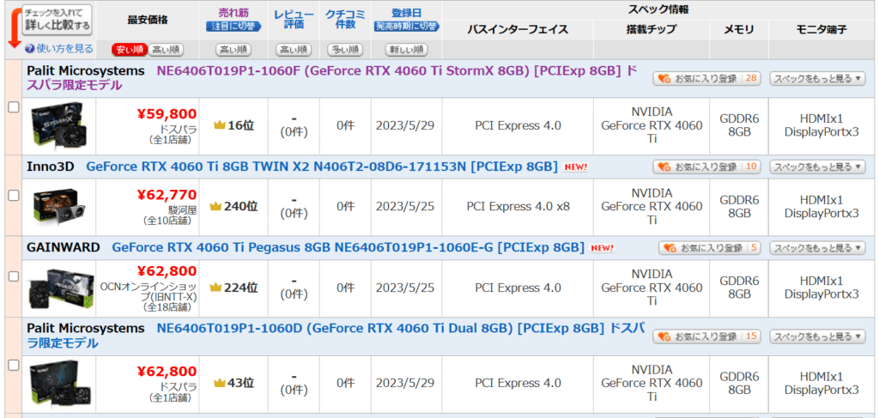This screenshot has height=418, width=879.
Task: Click the ¥62,770 price
Action: click(167, 195)
